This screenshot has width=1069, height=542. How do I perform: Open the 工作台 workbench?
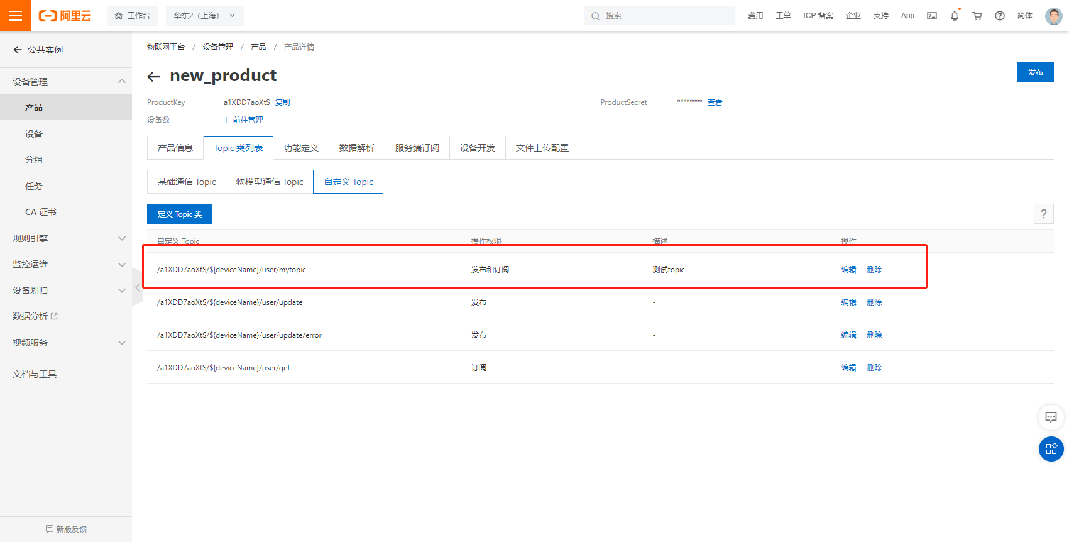tap(133, 16)
